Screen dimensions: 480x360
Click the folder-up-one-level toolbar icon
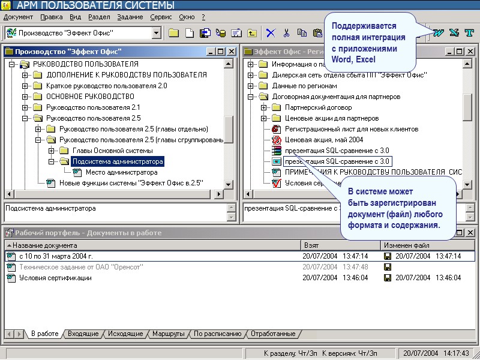[252, 33]
